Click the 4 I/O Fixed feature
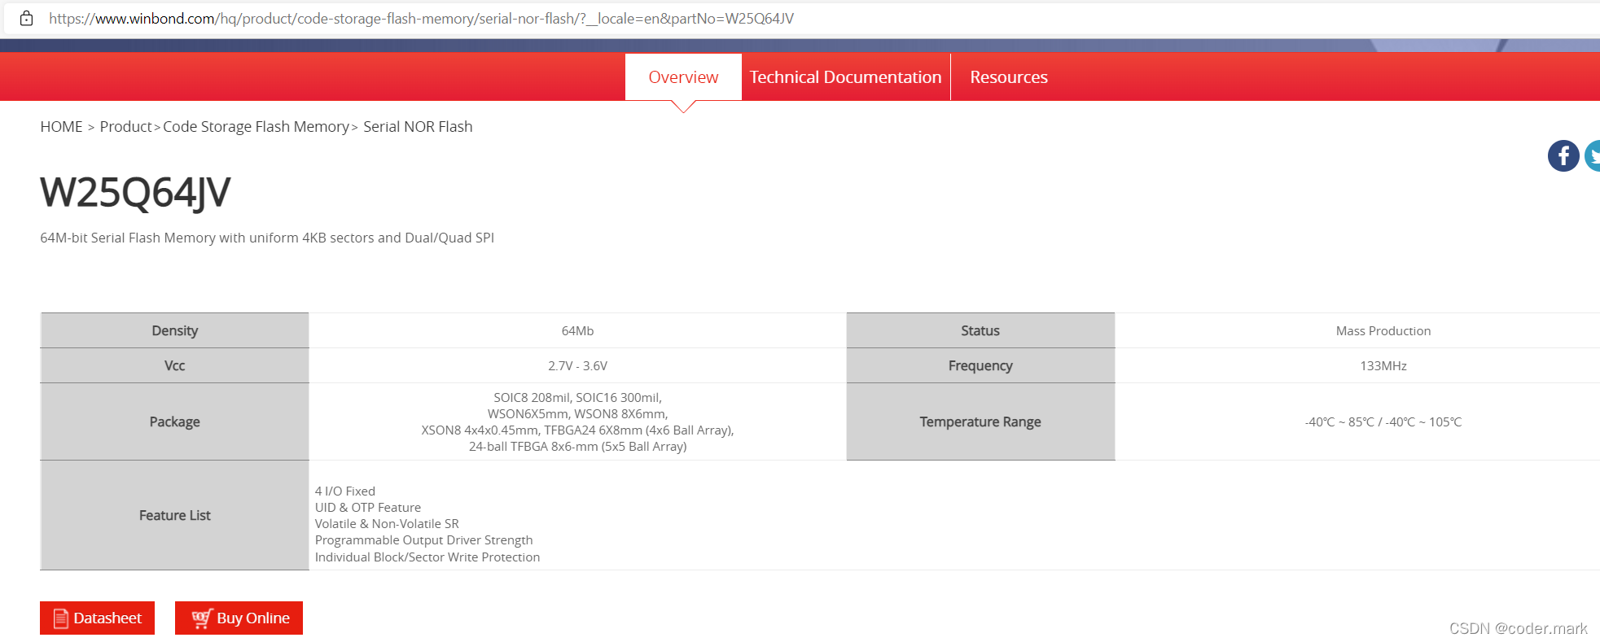Image resolution: width=1600 pixels, height=642 pixels. point(345,491)
